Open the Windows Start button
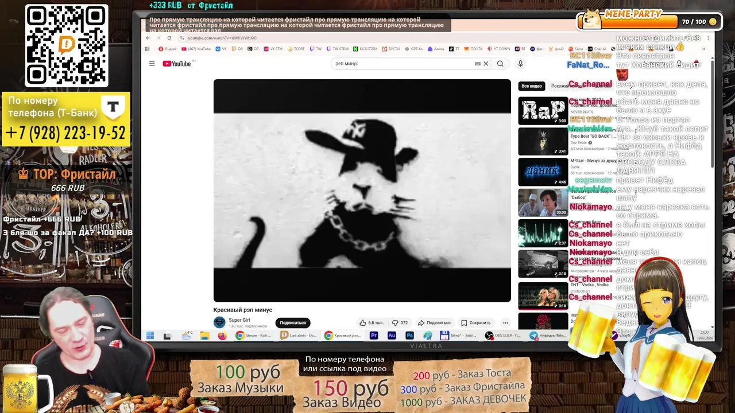This screenshot has height=413, width=735. pos(150,336)
